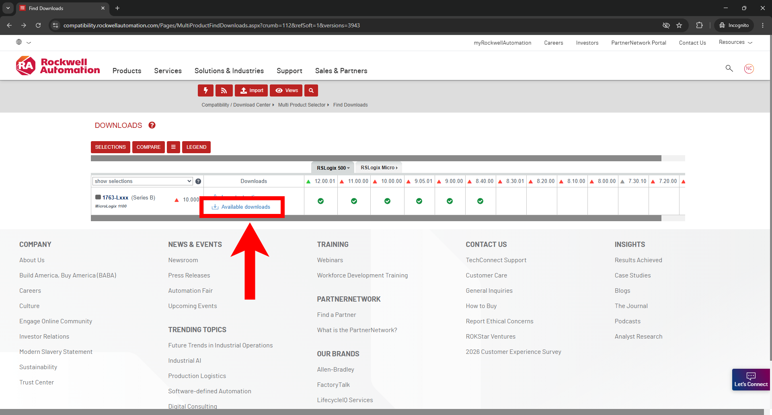Click green check under version 10.00.00
The image size is (772, 415).
click(x=387, y=201)
